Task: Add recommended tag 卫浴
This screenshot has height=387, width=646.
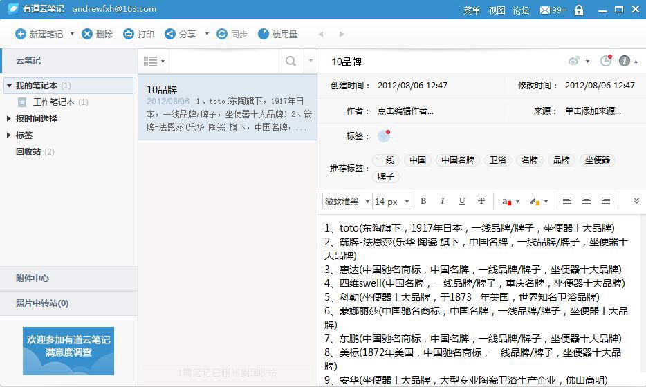Action: coord(498,160)
